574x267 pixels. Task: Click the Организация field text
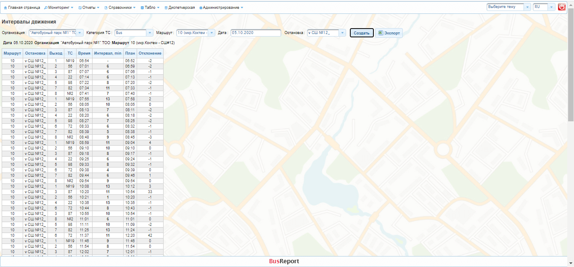coord(53,33)
